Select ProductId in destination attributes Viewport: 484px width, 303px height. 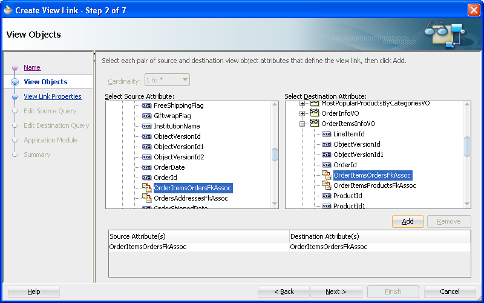coord(347,196)
